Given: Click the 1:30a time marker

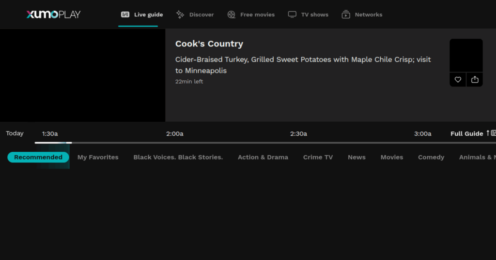Looking at the screenshot, I should click(x=50, y=134).
